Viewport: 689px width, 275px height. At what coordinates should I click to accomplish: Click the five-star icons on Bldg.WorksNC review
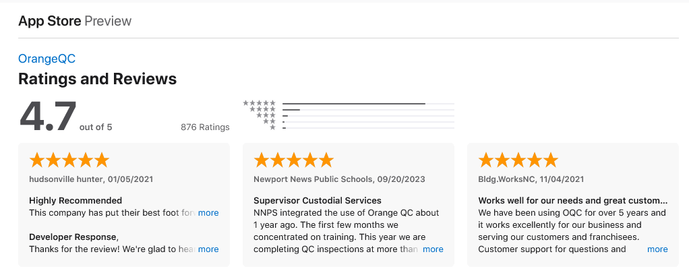pyautogui.click(x=518, y=160)
